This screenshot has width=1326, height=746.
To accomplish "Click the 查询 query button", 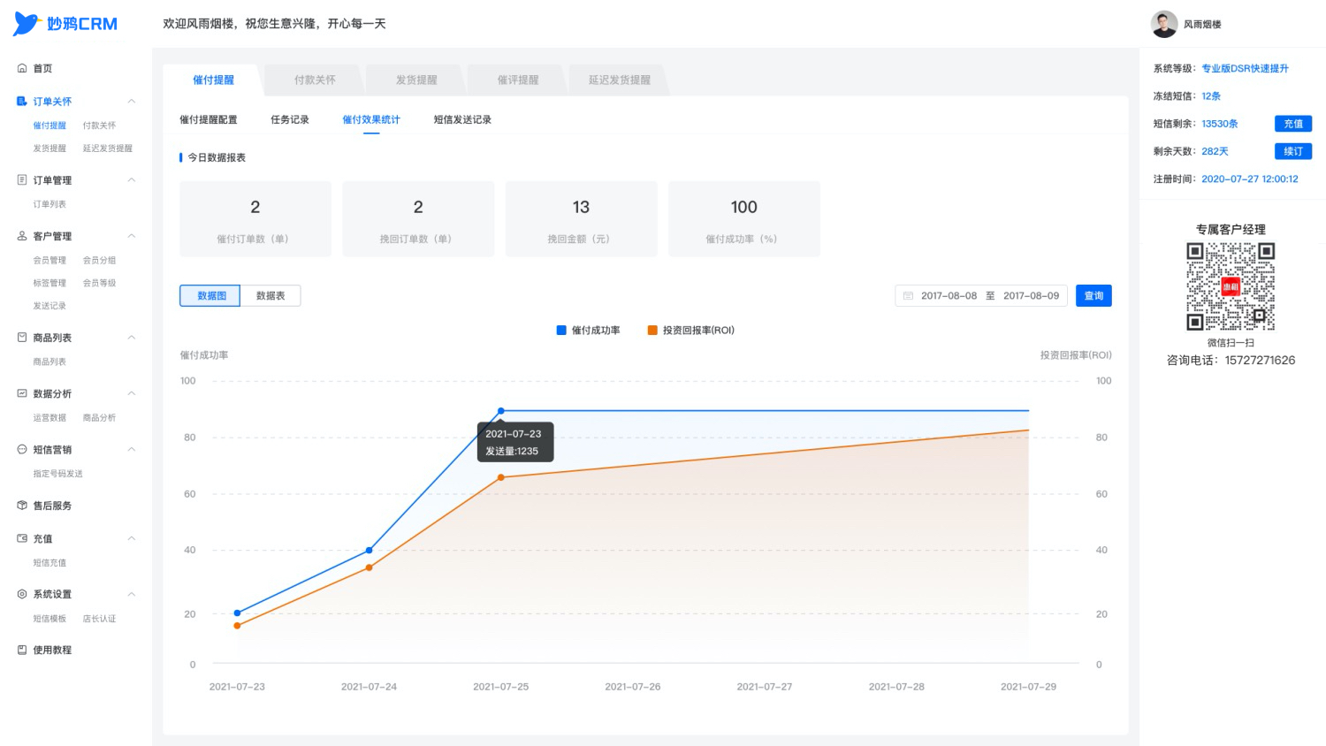I will 1094,296.
